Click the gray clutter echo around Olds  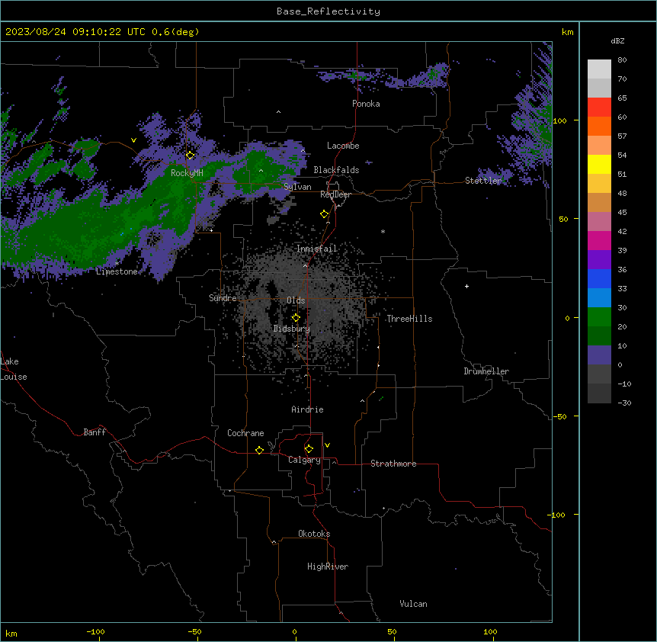click(302, 310)
